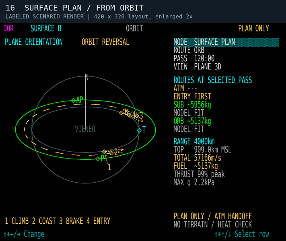Click the DOR header label
286x241 pixels.
click(8, 29)
